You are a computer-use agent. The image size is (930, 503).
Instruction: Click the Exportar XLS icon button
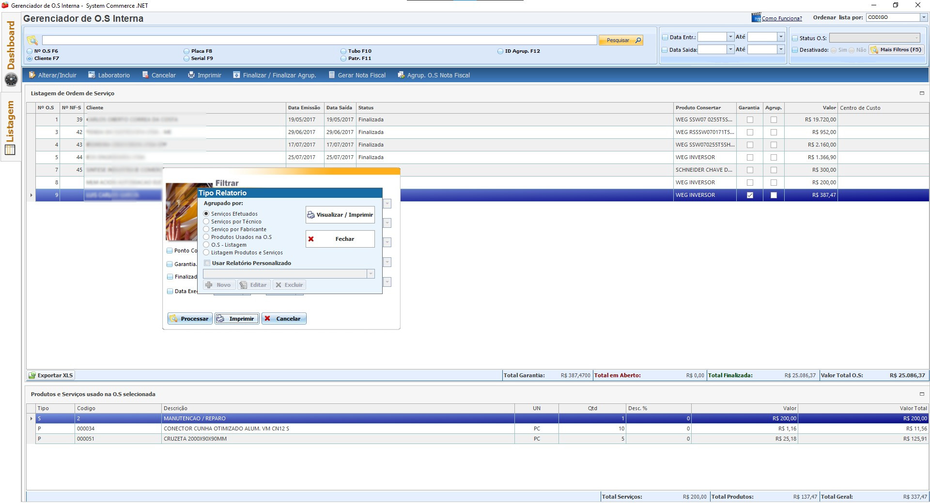click(x=32, y=375)
